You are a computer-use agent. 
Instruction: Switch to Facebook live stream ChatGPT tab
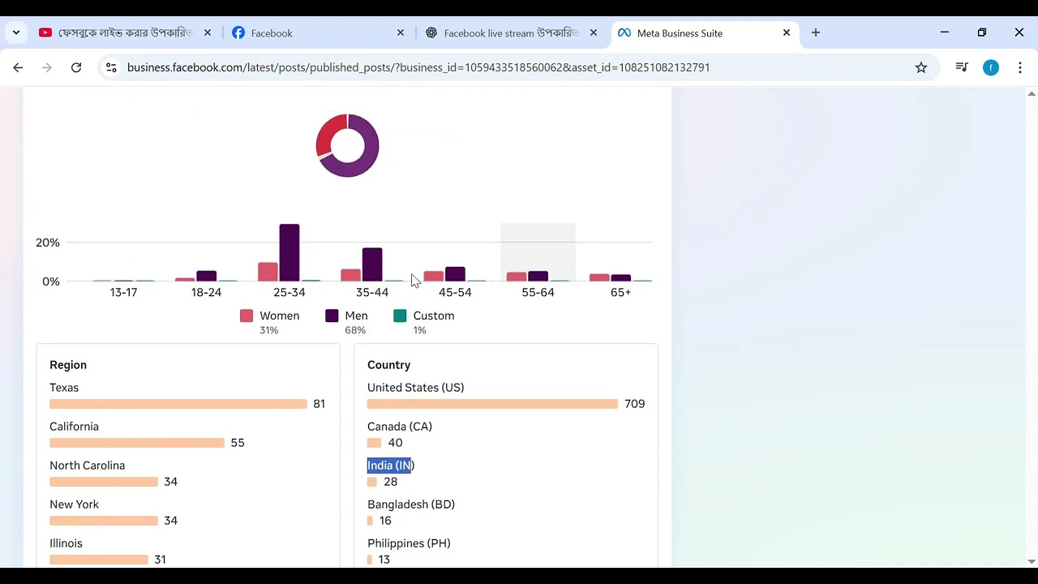511,33
